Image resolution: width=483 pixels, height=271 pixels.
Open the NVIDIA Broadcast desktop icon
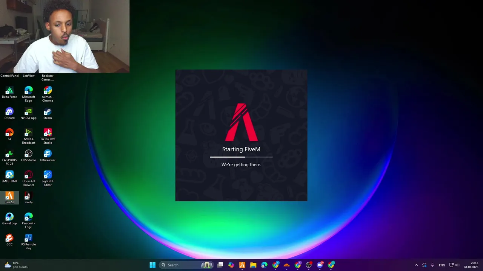[29, 137]
